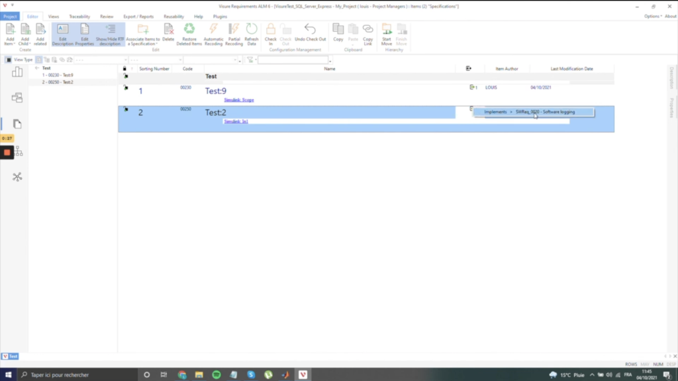Open the Export / Reports tab
Viewport: 678px width, 381px height.
tap(138, 16)
